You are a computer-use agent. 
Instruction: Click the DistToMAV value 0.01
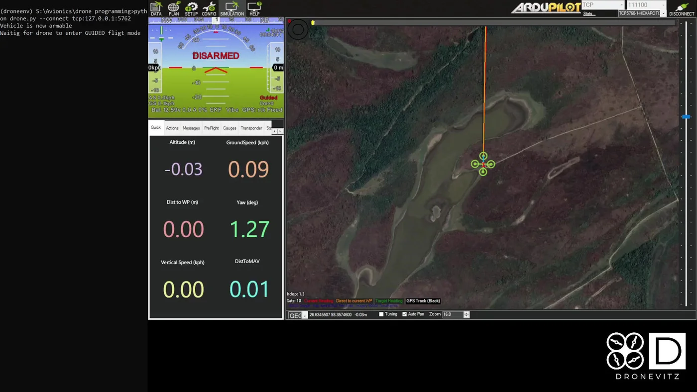249,290
